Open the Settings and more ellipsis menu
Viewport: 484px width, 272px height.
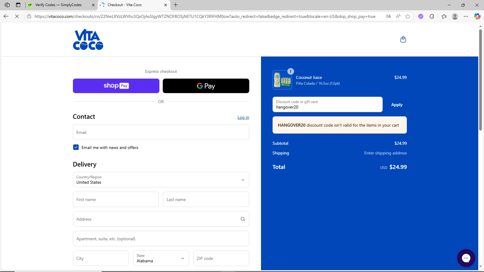pyautogui.click(x=466, y=16)
